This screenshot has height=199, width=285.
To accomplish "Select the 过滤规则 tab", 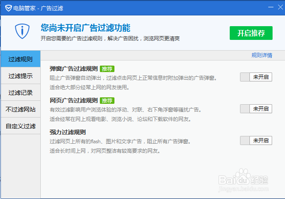I will [21, 59].
